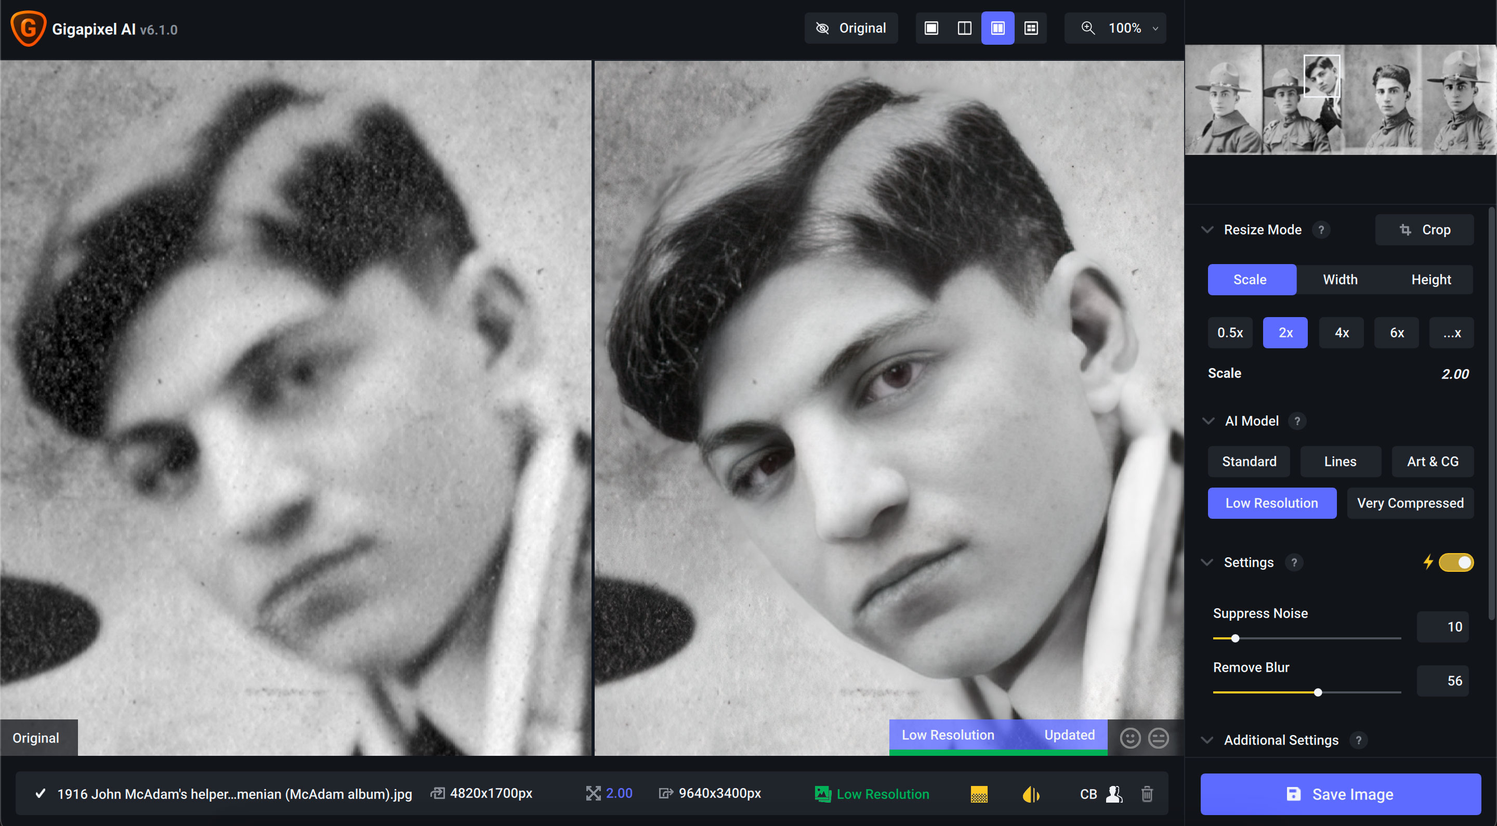Click the happy face feedback icon
The image size is (1497, 826).
(x=1130, y=738)
